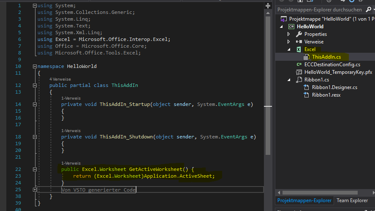Switch to the Team Explorer tab
This screenshot has width=375, height=211.
point(352,200)
